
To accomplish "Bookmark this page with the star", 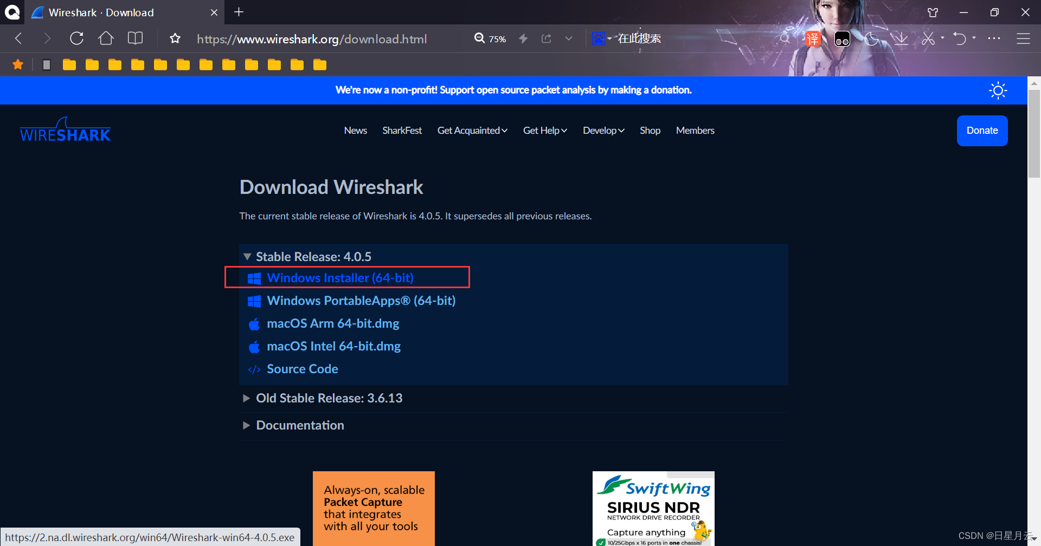I will click(175, 38).
